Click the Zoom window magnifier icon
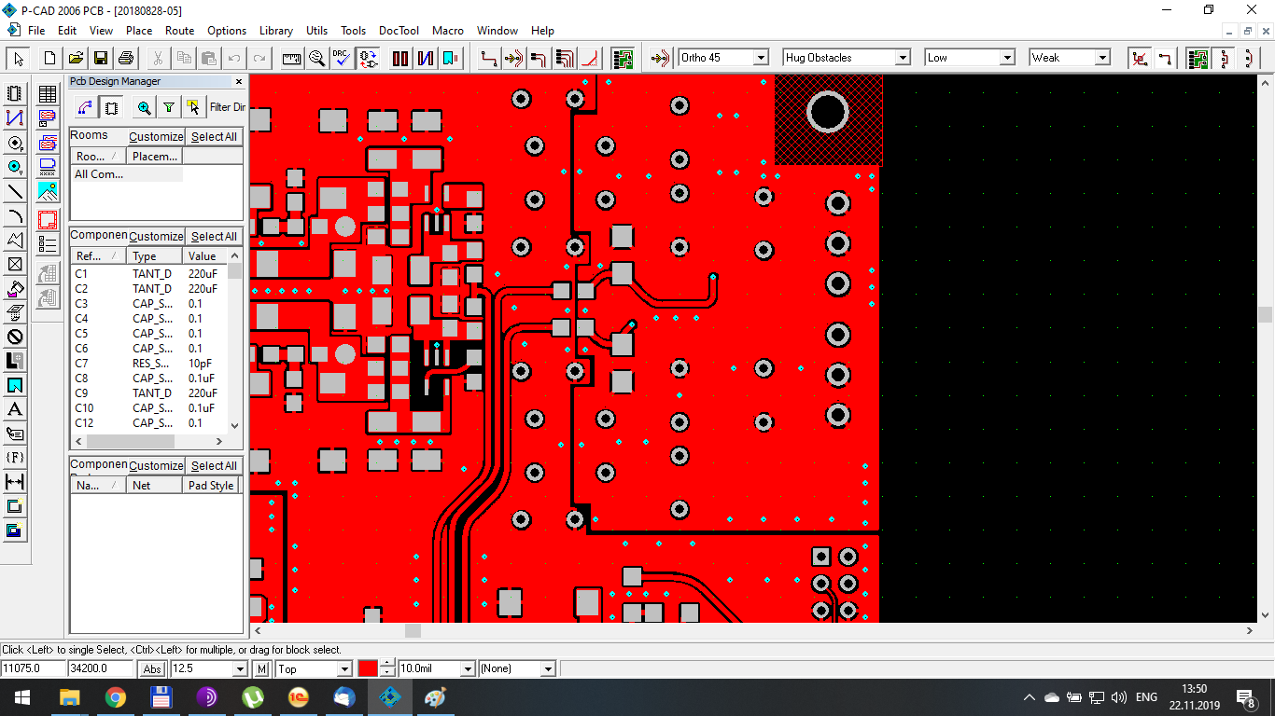This screenshot has height=716, width=1275. coord(317,58)
